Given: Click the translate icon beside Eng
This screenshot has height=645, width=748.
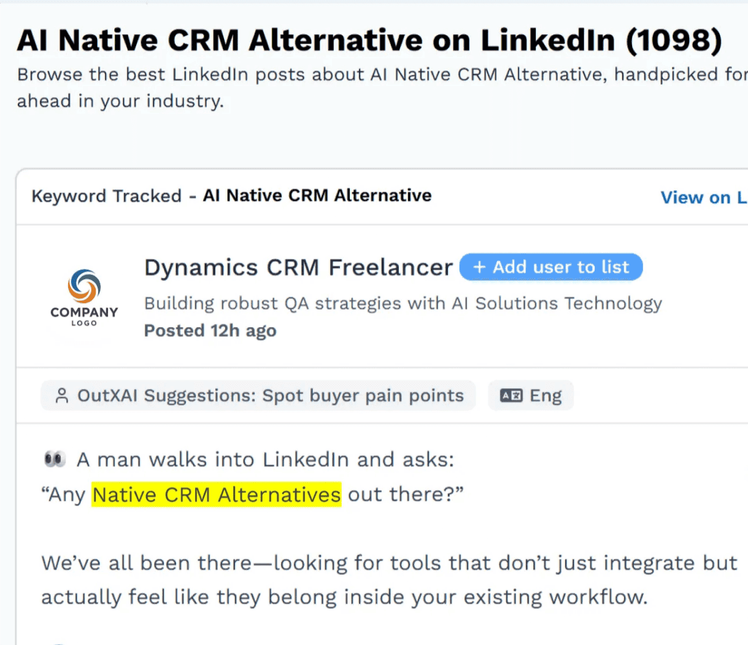Looking at the screenshot, I should click(x=511, y=396).
